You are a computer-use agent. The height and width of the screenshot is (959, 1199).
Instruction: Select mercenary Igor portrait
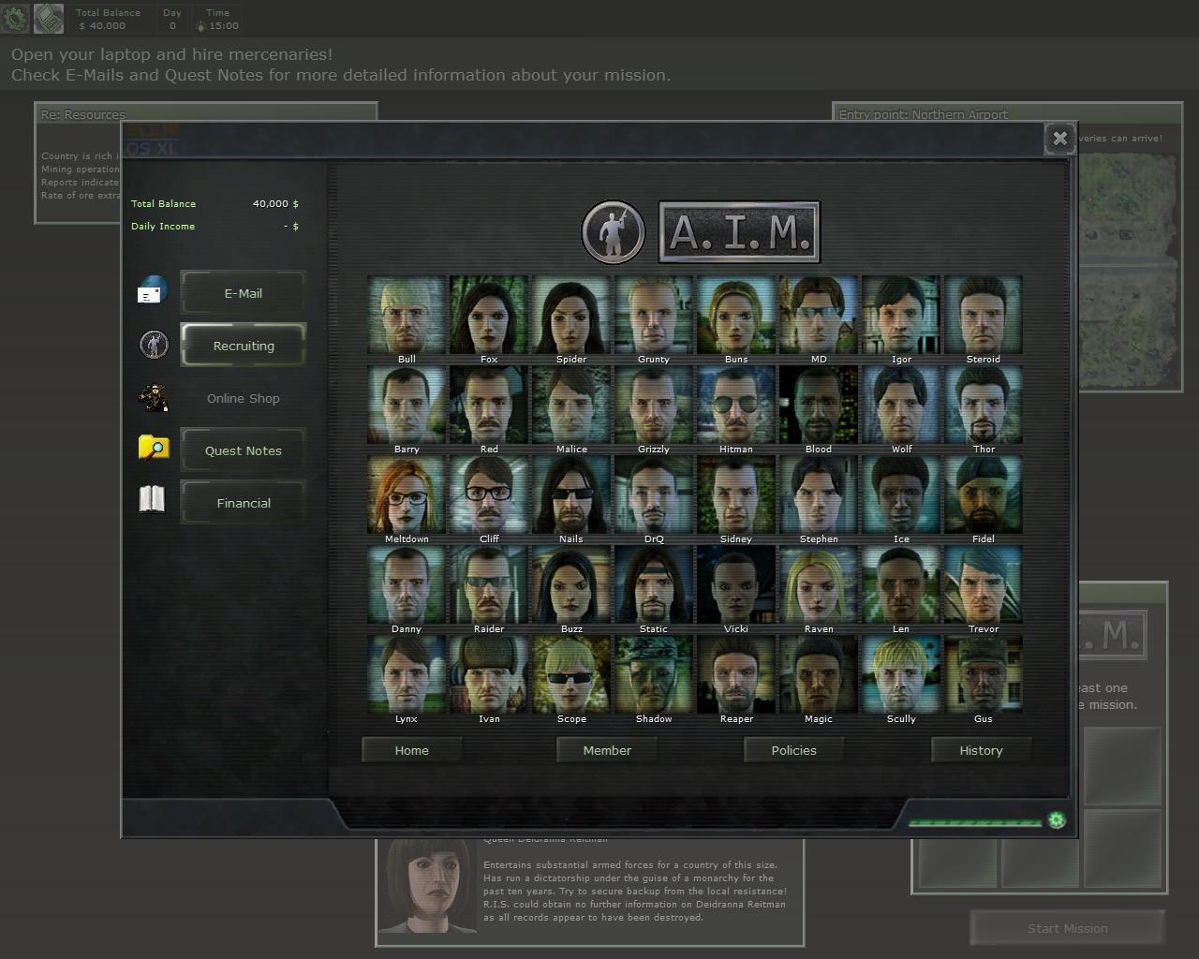[x=901, y=315]
